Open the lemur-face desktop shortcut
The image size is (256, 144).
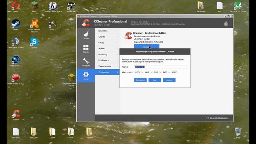coord(71,7)
